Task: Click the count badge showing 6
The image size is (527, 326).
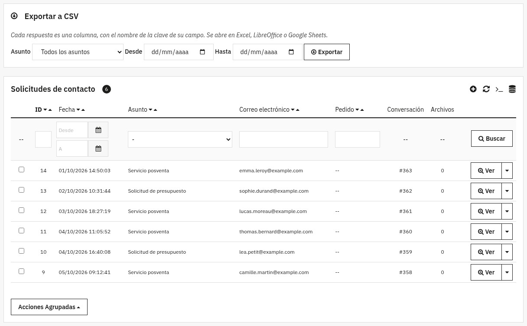Action: (107, 89)
